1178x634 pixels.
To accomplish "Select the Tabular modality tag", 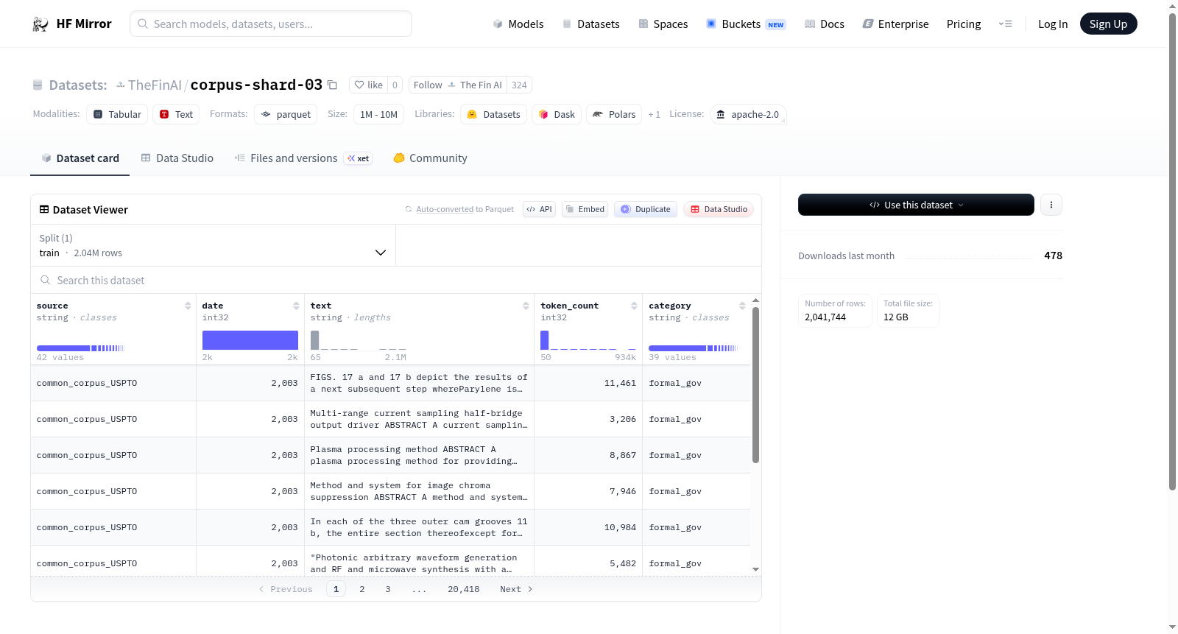I will [x=117, y=114].
